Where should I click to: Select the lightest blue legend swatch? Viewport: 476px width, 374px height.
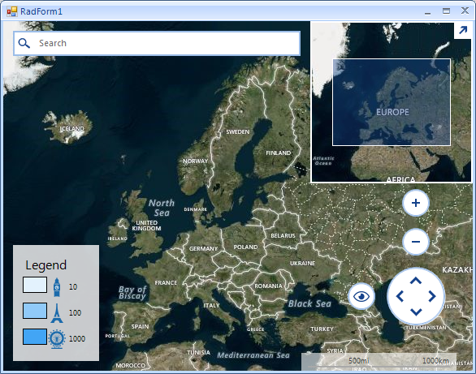35,285
